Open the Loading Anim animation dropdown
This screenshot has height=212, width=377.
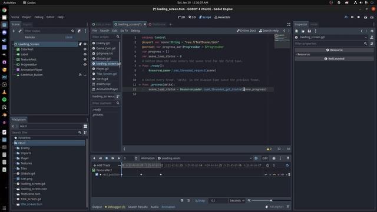pyautogui.click(x=204, y=158)
